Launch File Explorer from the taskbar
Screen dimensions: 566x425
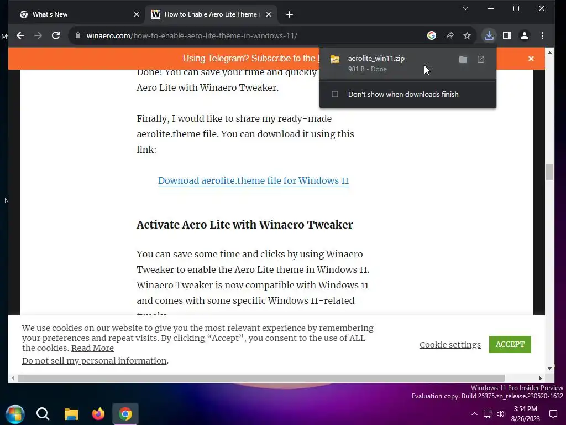[71, 414]
